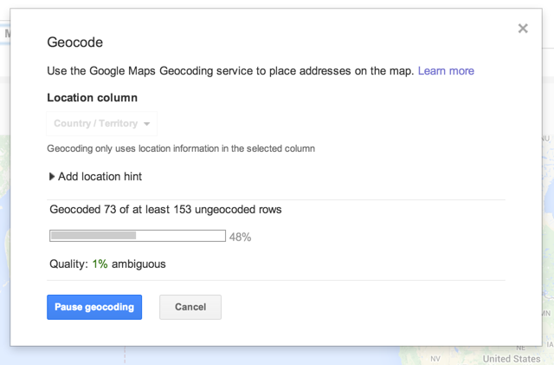
Task: Click the Location column heading
Action: (x=93, y=98)
